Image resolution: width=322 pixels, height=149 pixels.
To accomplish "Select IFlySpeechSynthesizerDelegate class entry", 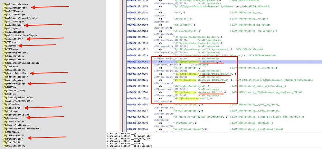I will click(x=21, y=128).
